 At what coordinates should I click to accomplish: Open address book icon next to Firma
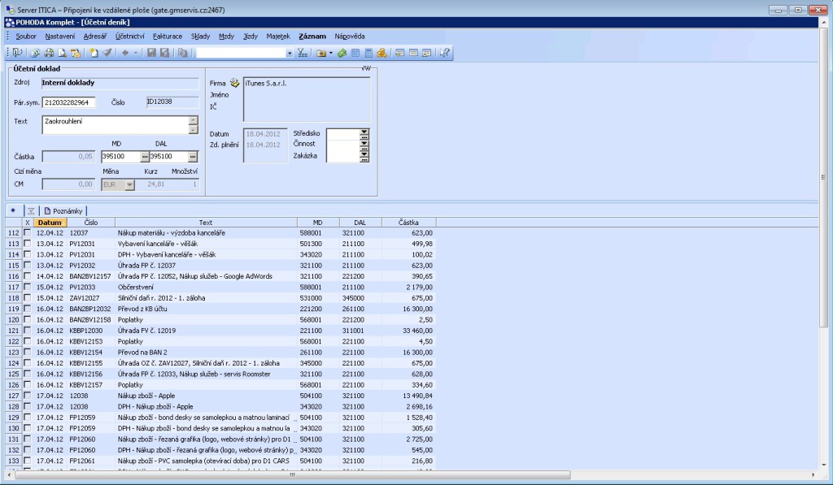[235, 83]
